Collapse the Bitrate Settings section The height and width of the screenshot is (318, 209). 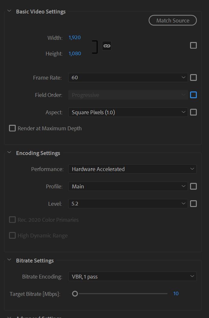tap(9, 260)
